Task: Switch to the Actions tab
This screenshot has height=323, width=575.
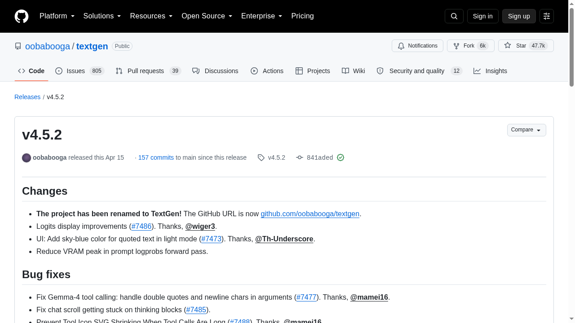Action: pyautogui.click(x=267, y=71)
